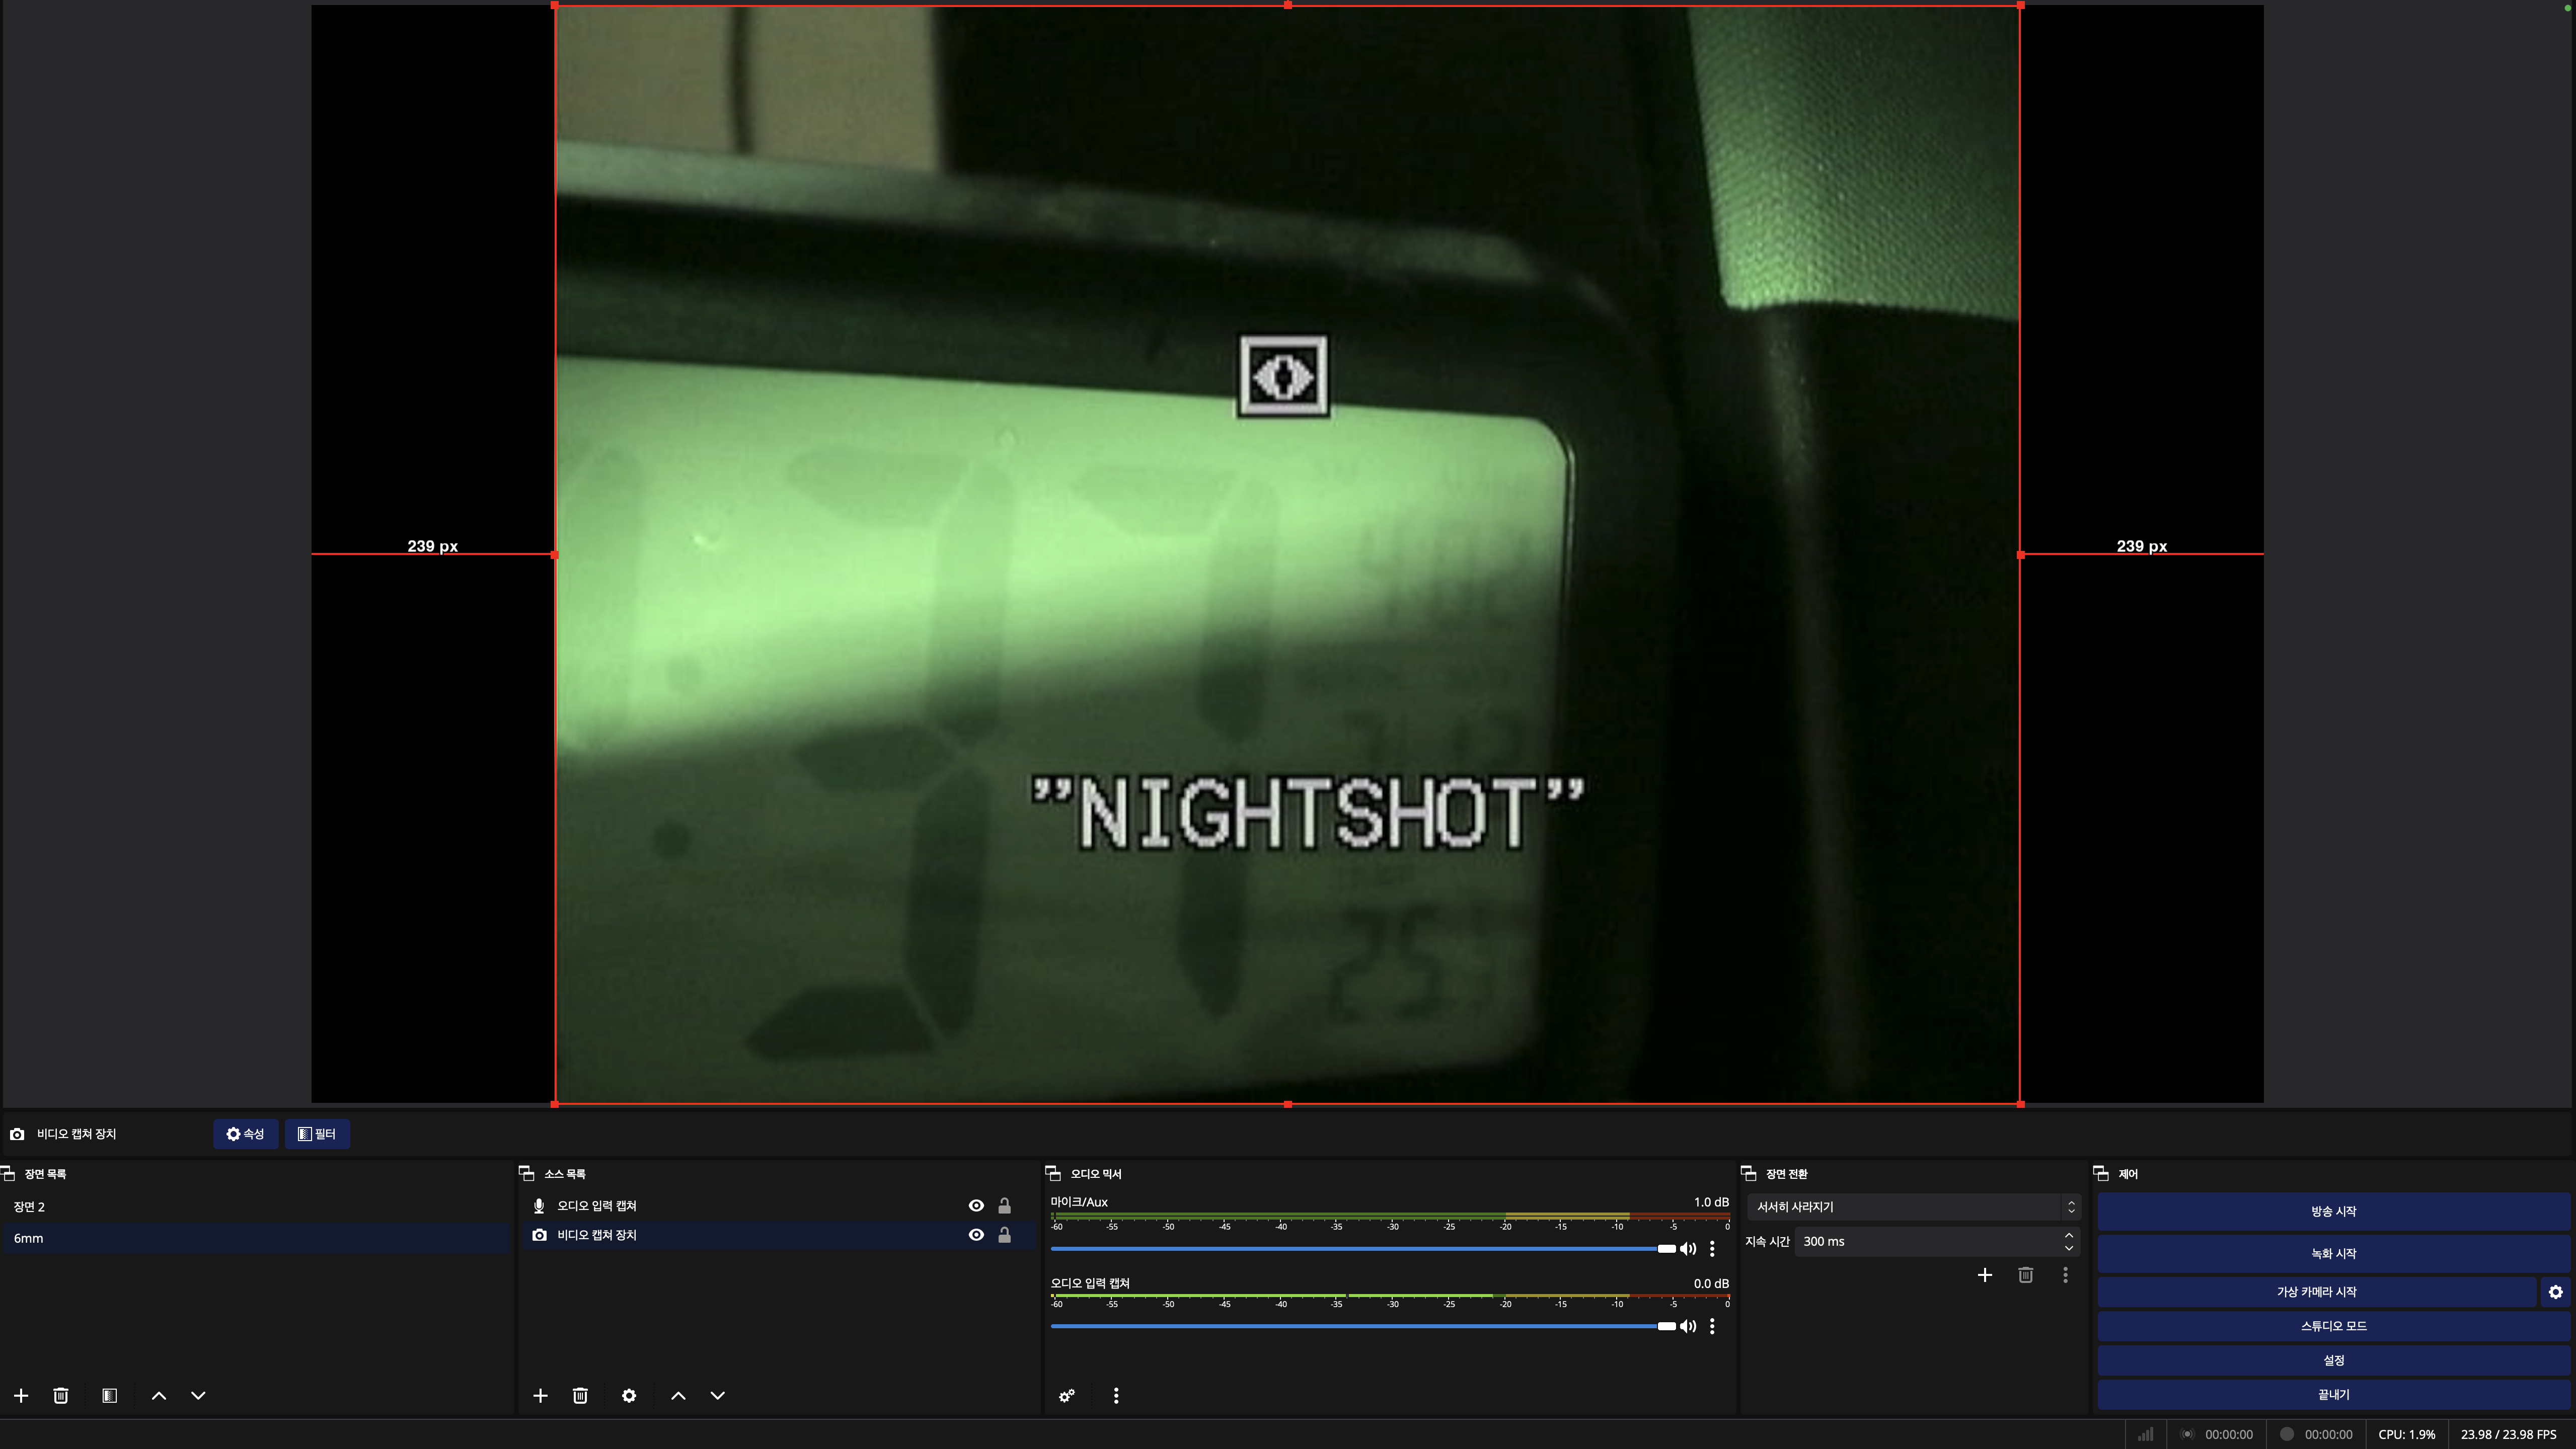Viewport: 2576px width, 1449px height.
Task: Remove the selected source with the trash icon
Action: tap(580, 1395)
